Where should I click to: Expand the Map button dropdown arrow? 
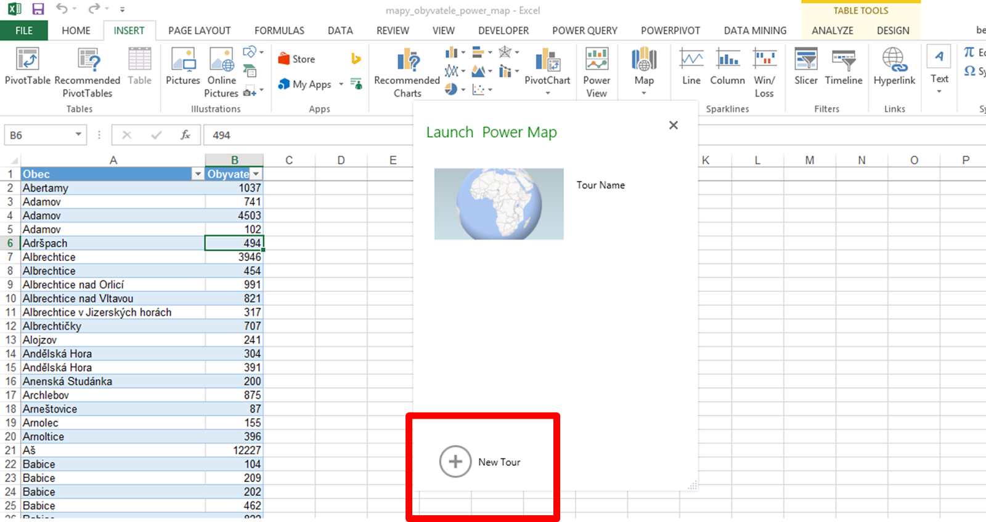(x=644, y=94)
